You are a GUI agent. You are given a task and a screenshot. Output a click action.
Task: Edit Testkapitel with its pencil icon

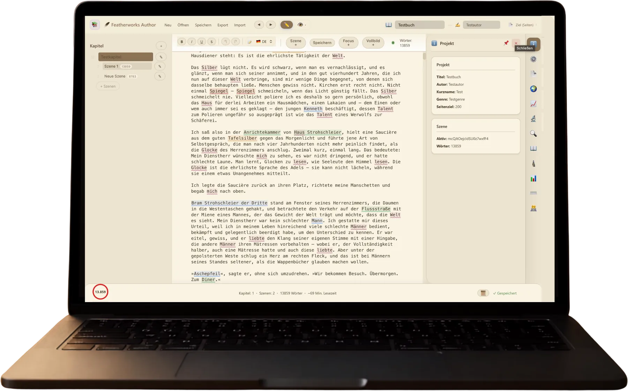tap(161, 57)
